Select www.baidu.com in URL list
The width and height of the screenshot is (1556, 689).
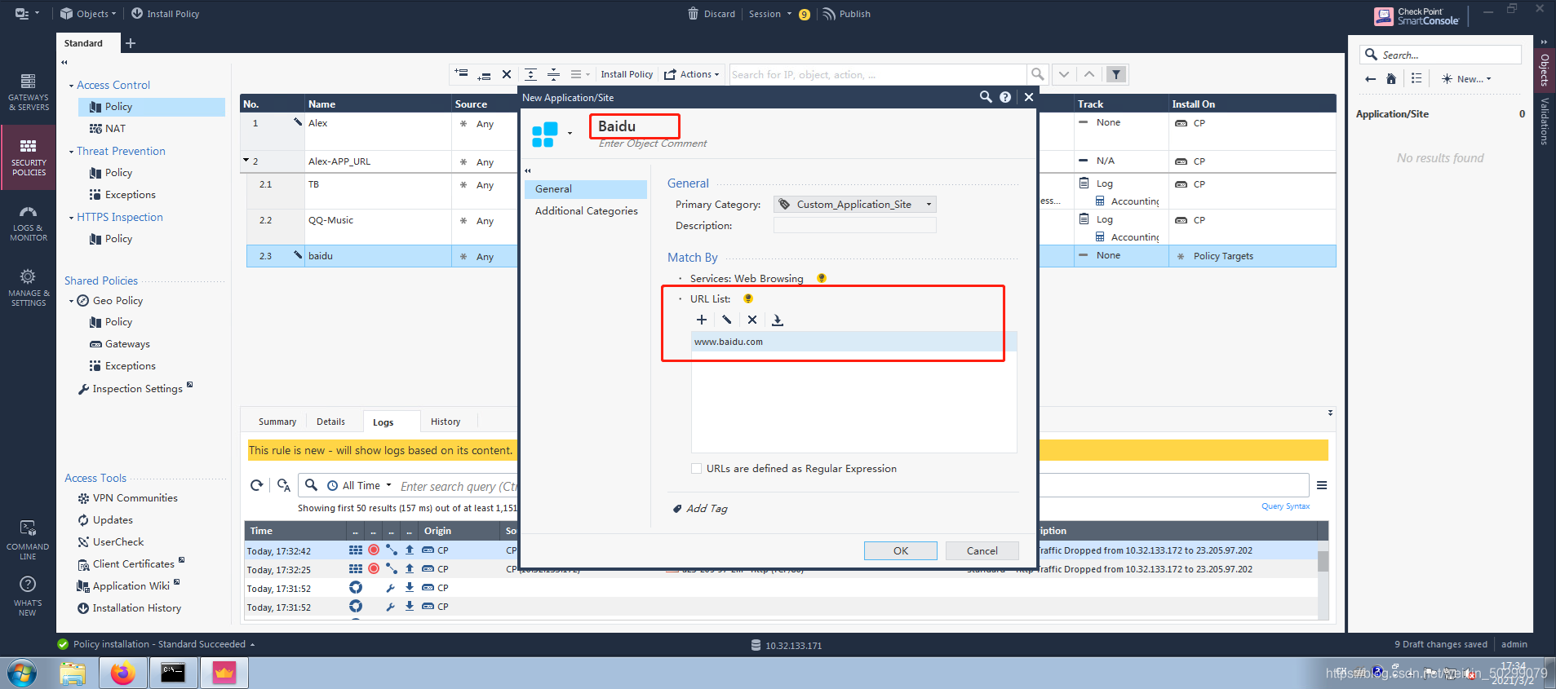854,342
